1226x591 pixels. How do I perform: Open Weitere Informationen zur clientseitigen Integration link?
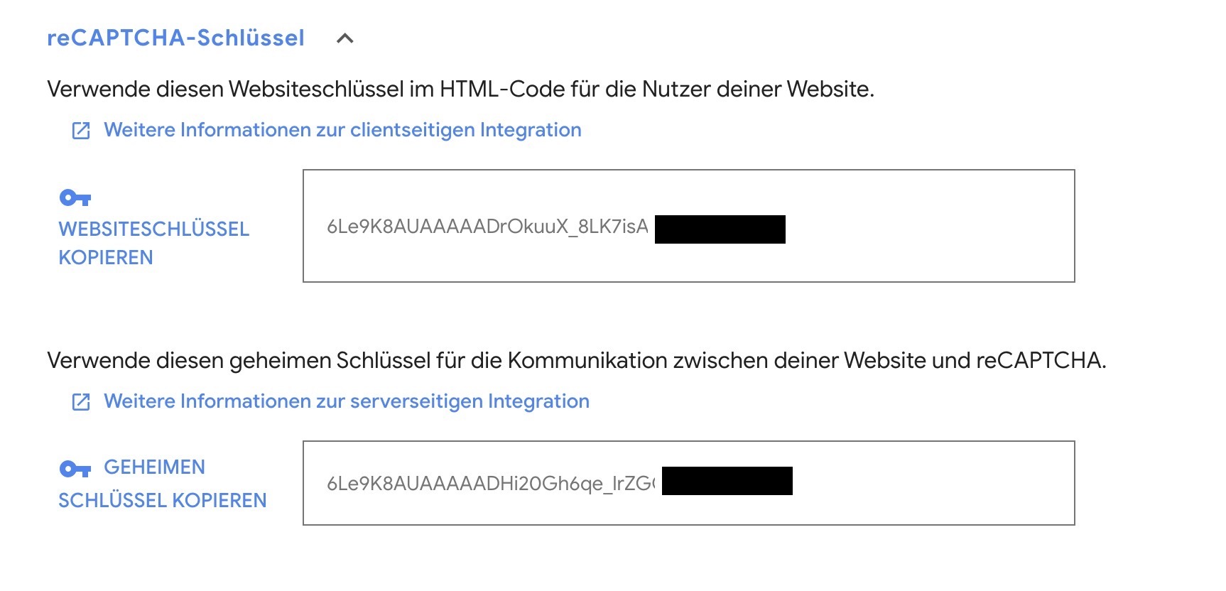pos(342,130)
